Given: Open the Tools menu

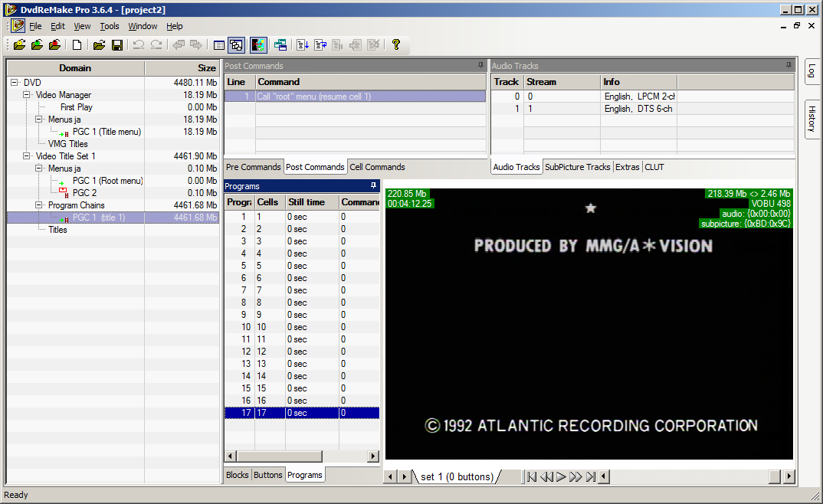Looking at the screenshot, I should pos(110,26).
